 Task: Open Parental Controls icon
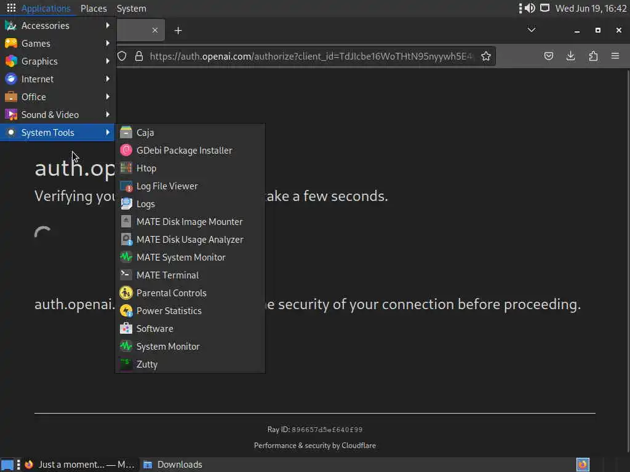pos(126,293)
